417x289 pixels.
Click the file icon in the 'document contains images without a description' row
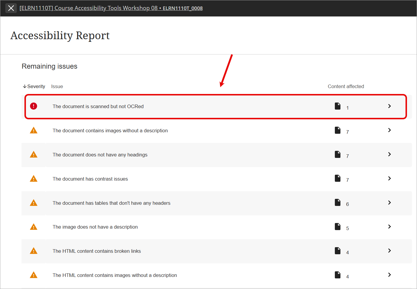337,130
